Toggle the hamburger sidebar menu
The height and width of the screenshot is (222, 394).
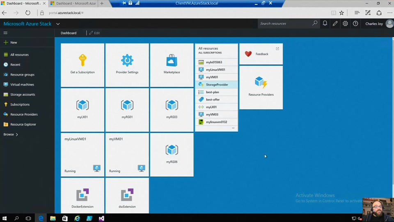tap(5, 33)
